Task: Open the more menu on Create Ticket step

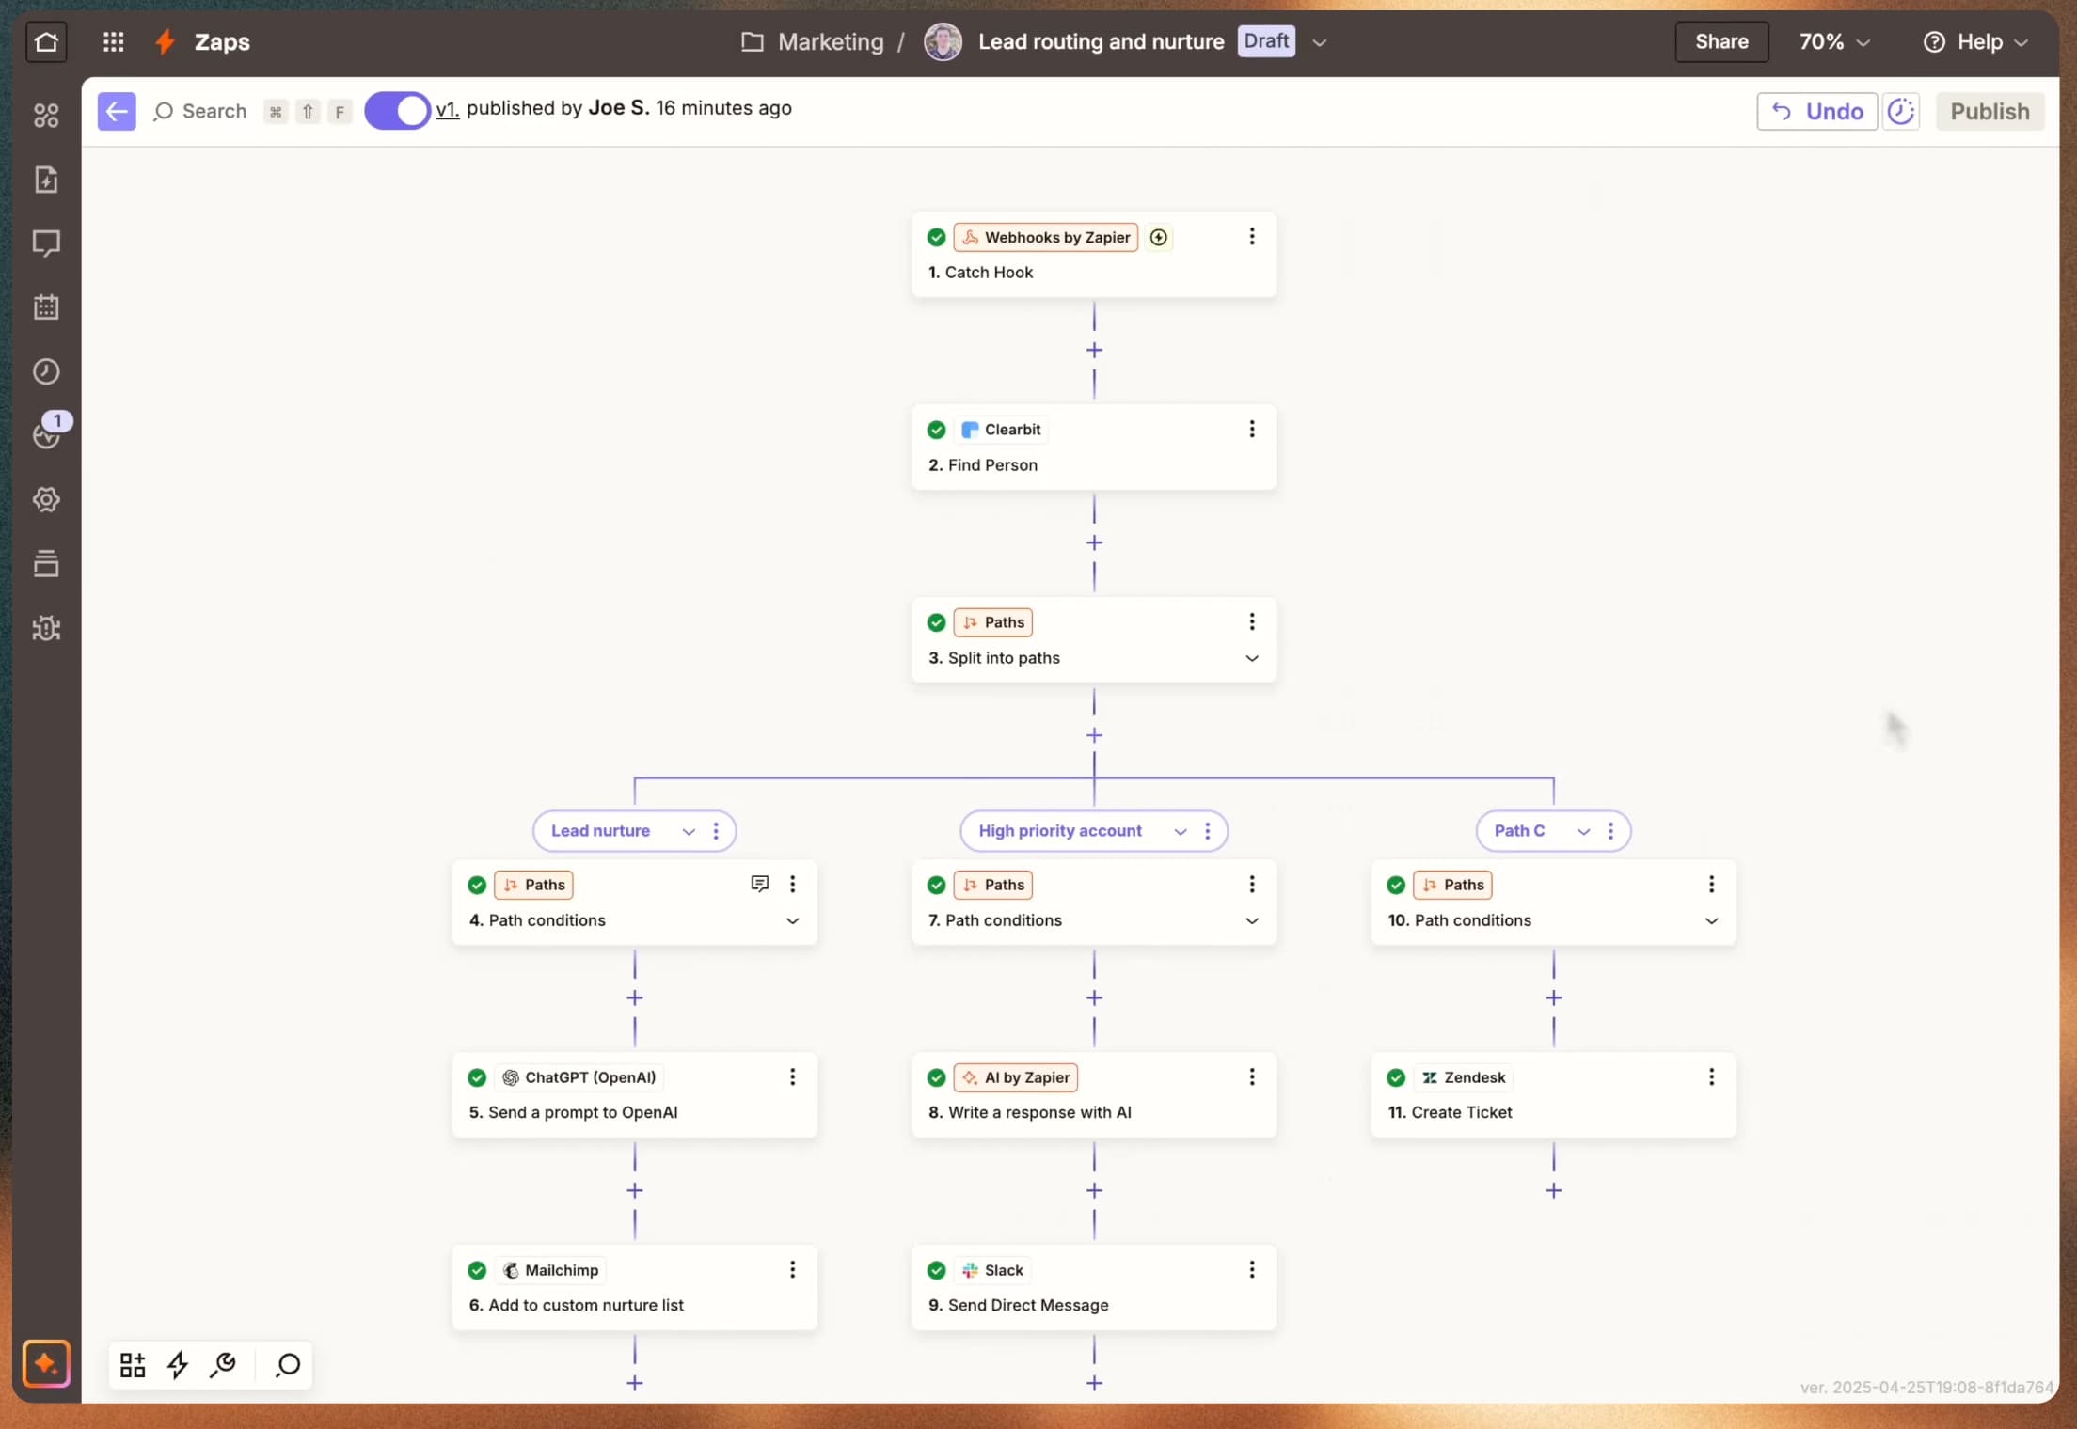Action: [x=1711, y=1076]
